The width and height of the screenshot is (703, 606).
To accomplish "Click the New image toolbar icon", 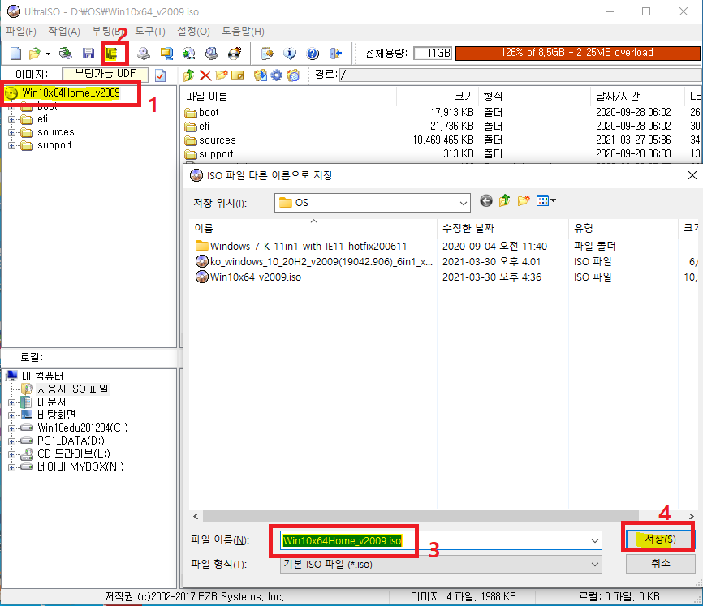I will (x=15, y=54).
